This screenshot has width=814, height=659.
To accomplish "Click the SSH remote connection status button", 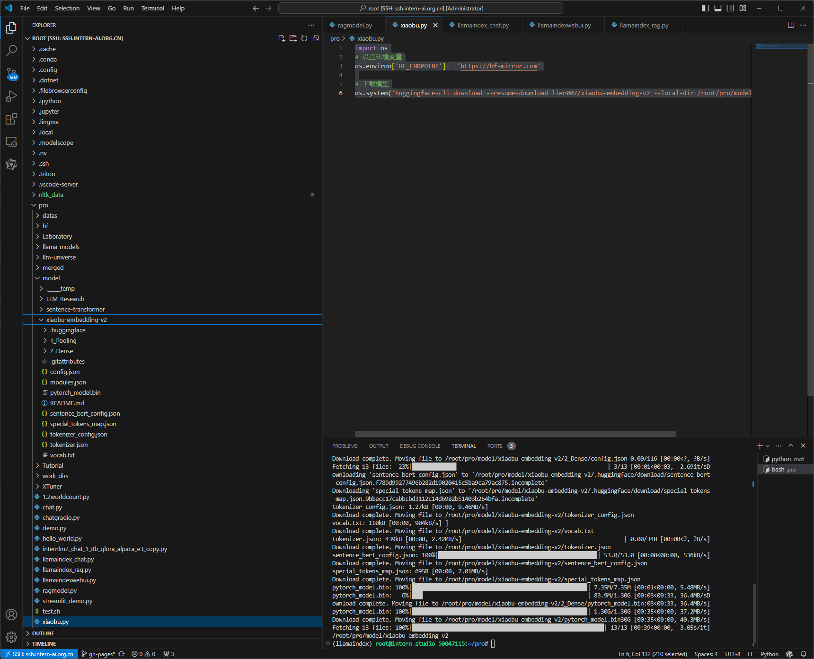I will [39, 654].
